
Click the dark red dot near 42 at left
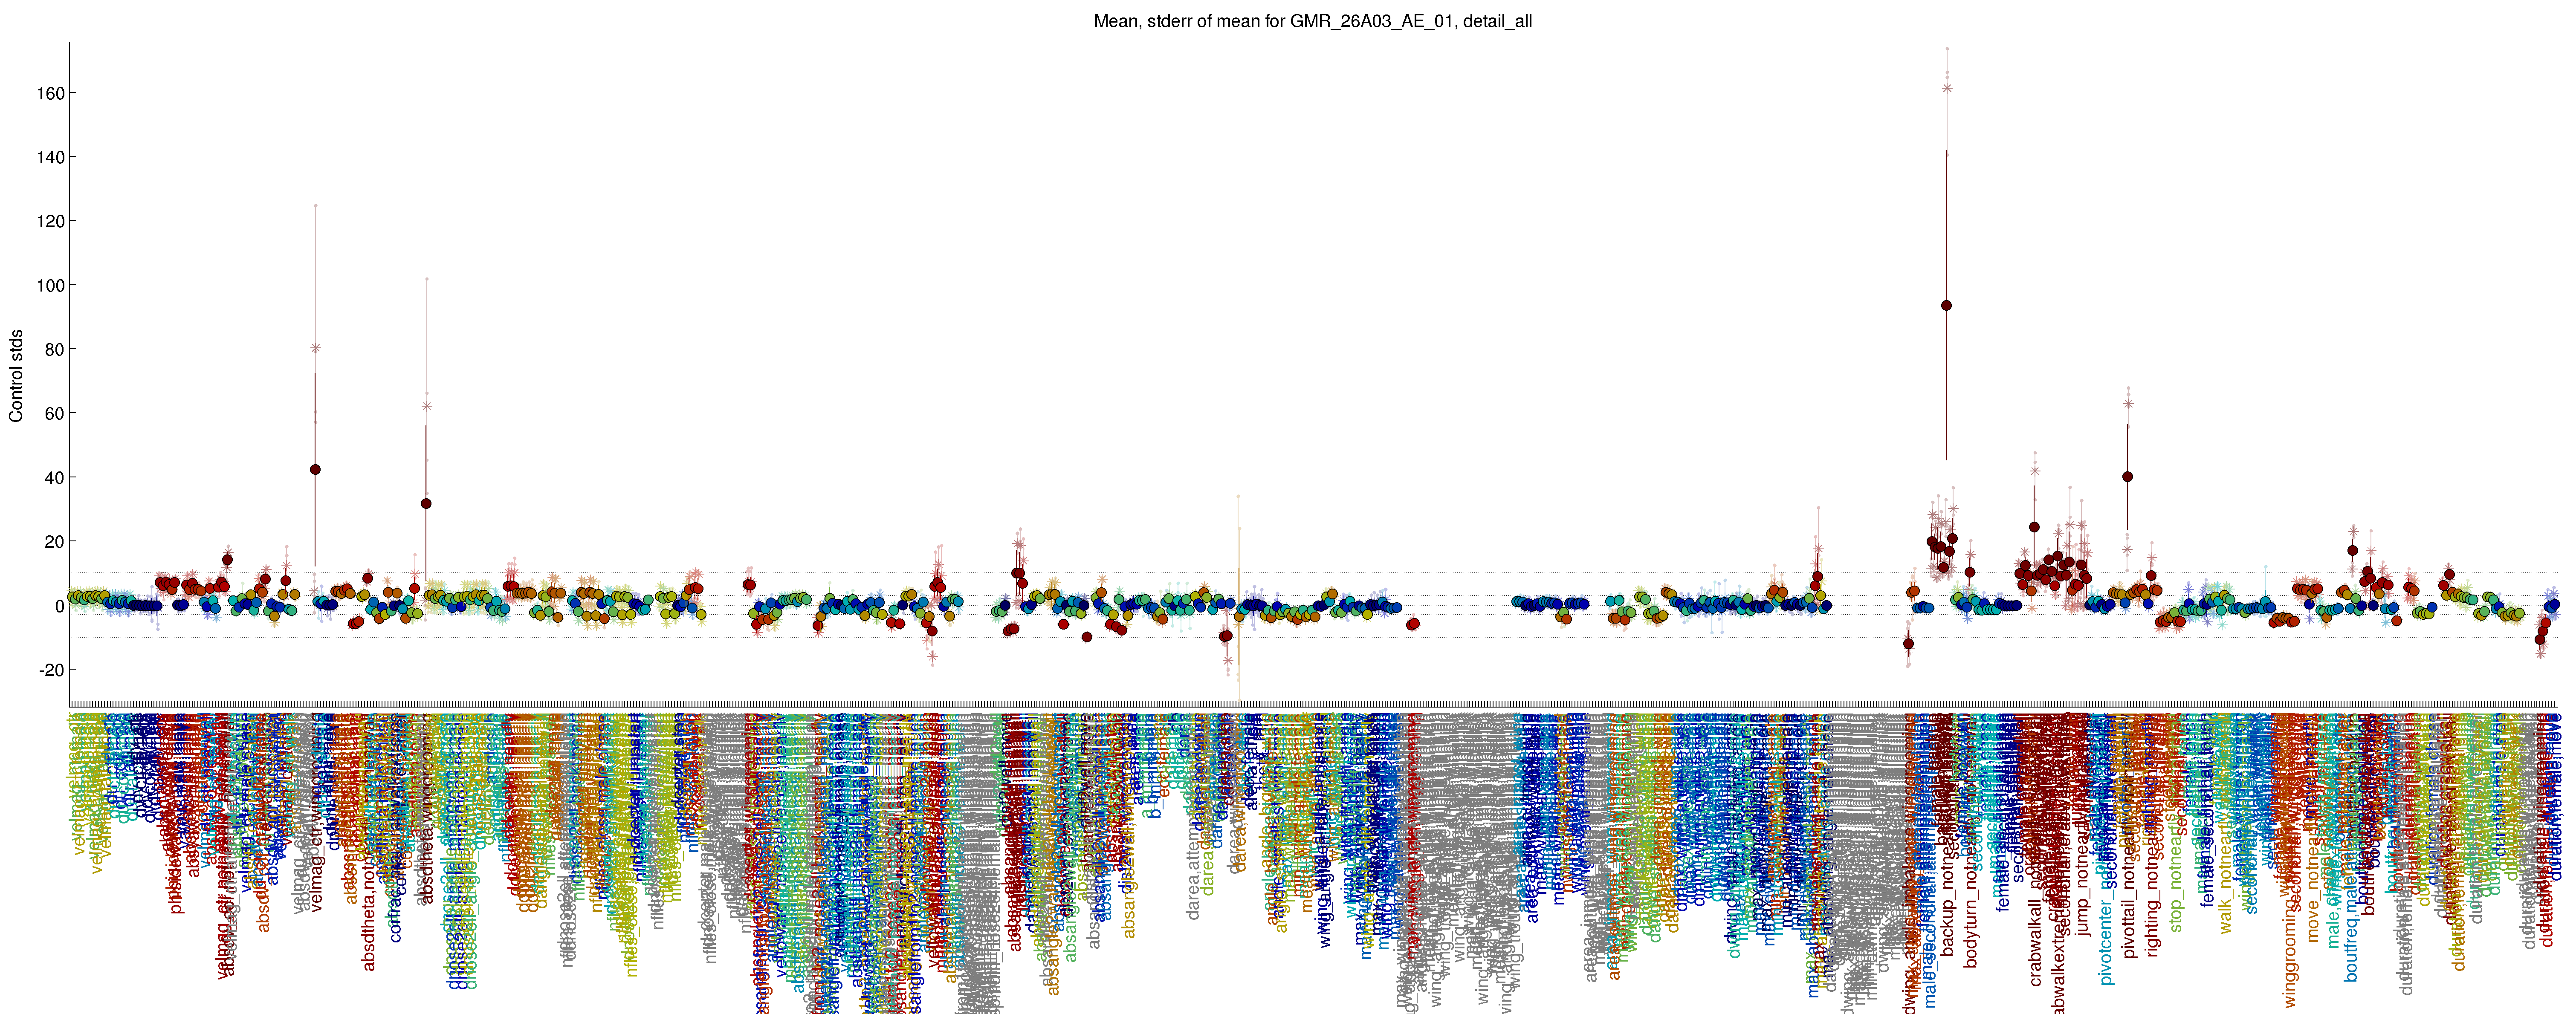[315, 469]
